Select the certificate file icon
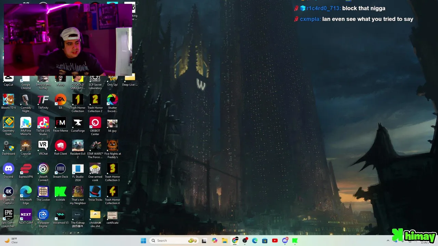 (x=112, y=216)
